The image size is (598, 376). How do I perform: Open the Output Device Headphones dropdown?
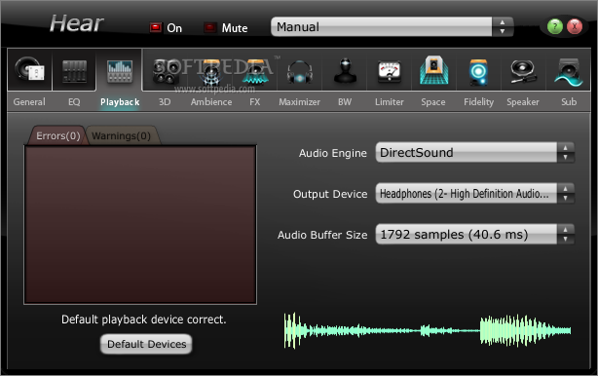(467, 193)
